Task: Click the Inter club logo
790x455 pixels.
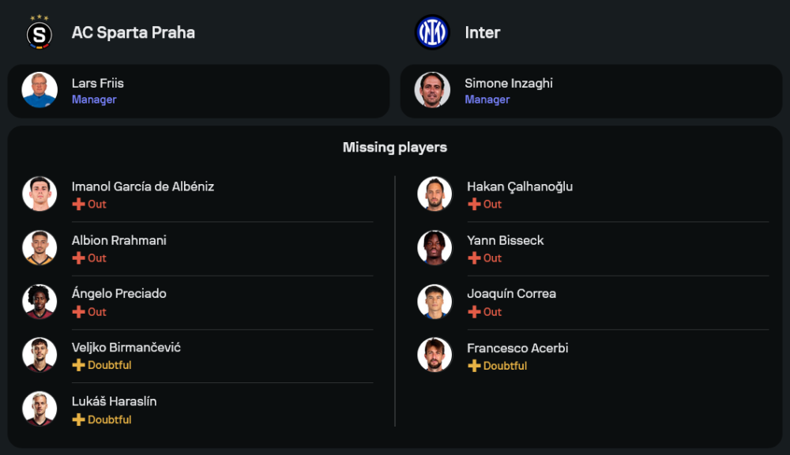Action: pos(432,32)
